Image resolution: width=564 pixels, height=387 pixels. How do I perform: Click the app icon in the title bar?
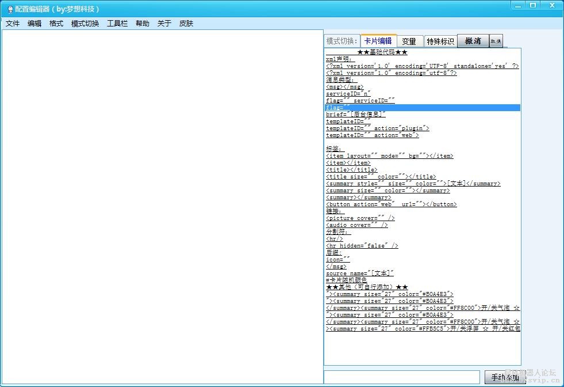[10, 9]
